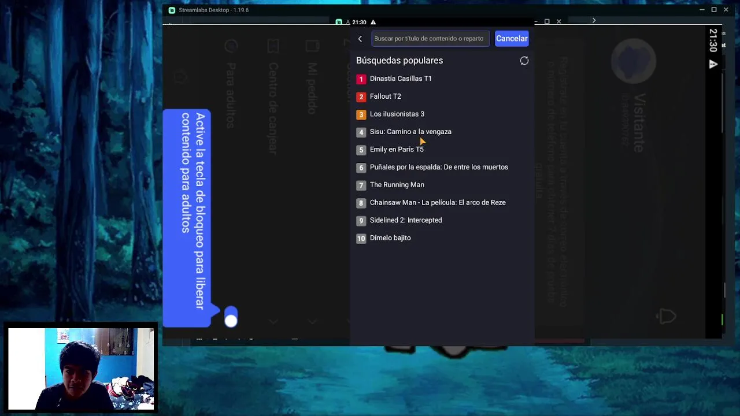Open 'Puñales por la espalda: De entre los muertos'

click(x=439, y=167)
